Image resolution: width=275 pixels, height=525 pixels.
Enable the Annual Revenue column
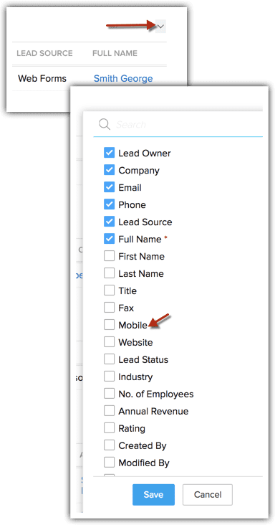[x=109, y=411]
